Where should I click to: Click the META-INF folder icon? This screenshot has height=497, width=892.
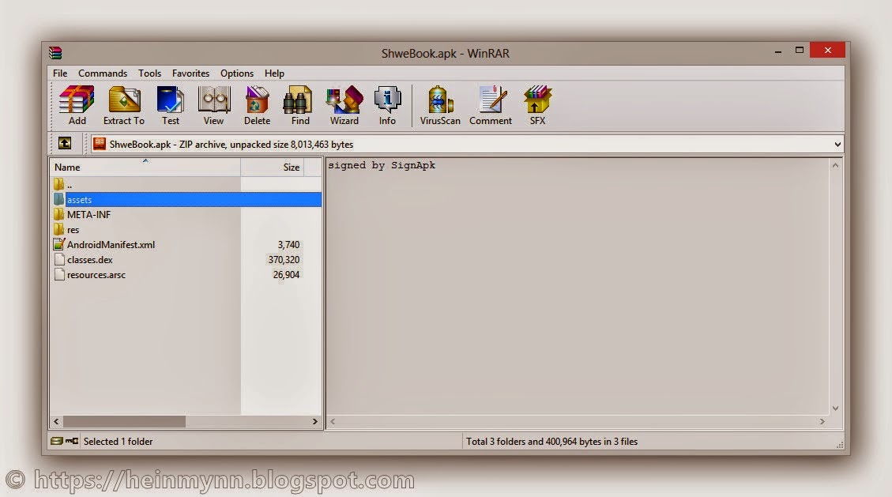click(58, 214)
